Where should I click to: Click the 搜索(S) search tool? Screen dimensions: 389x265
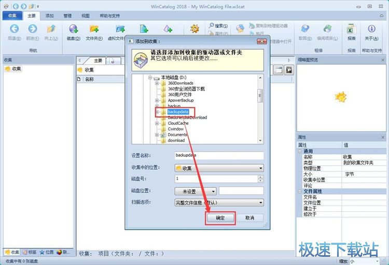[x=218, y=25]
